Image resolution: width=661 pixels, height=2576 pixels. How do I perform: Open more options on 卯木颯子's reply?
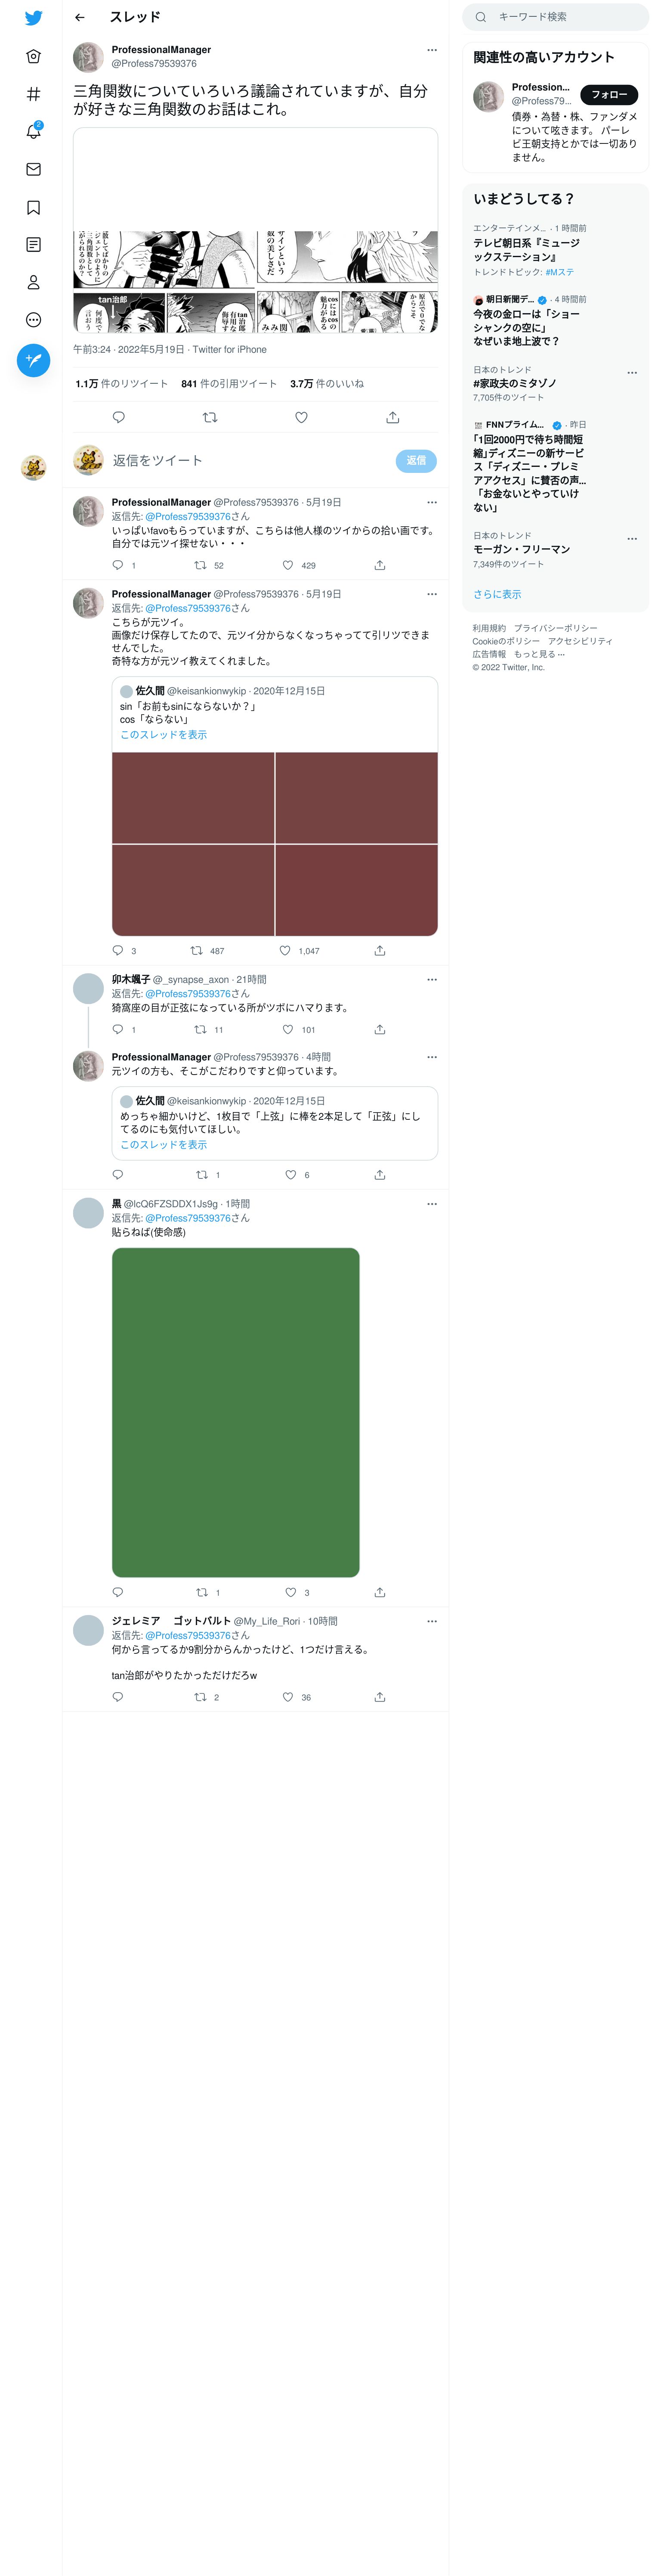(431, 979)
